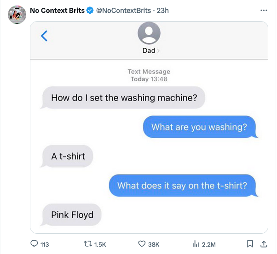
Task: Open the three-dot more options menu
Action: pyautogui.click(x=263, y=10)
